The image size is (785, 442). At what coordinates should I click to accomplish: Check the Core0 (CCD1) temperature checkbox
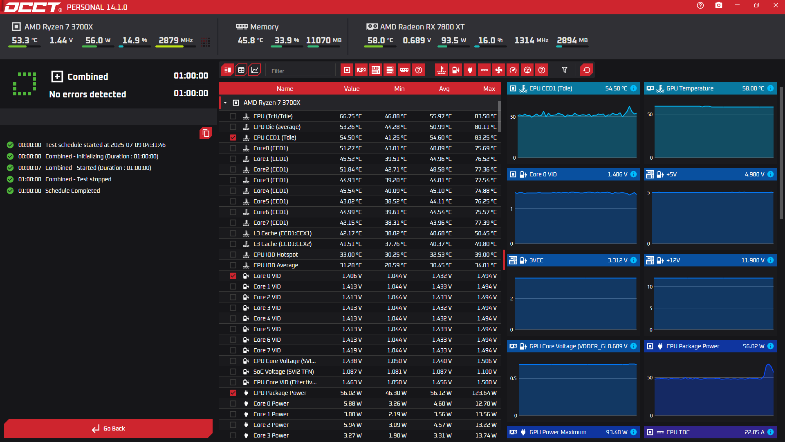(233, 148)
